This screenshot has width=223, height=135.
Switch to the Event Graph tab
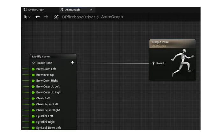(34, 10)
